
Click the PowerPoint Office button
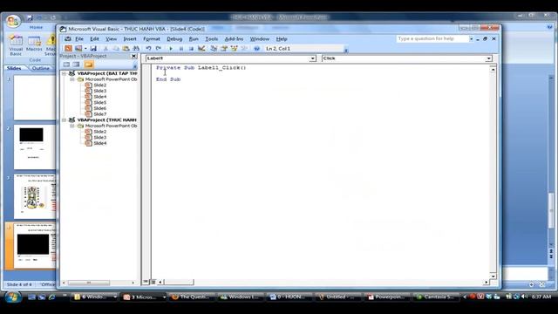pos(13,21)
